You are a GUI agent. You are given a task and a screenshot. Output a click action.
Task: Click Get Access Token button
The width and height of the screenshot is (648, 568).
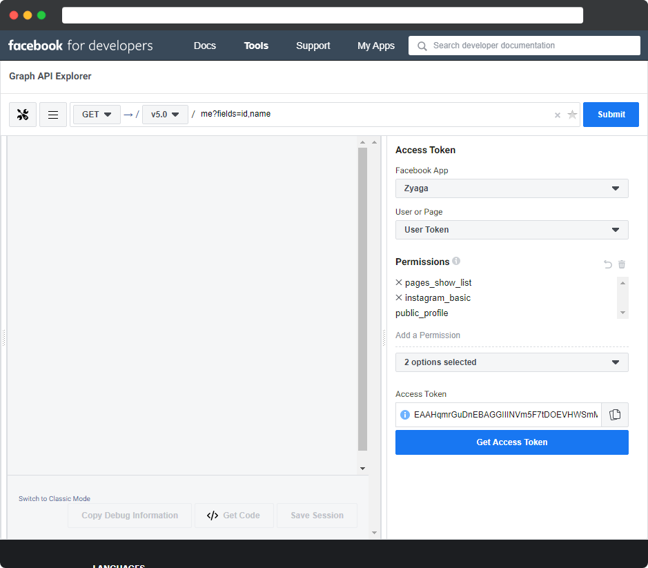pos(511,442)
